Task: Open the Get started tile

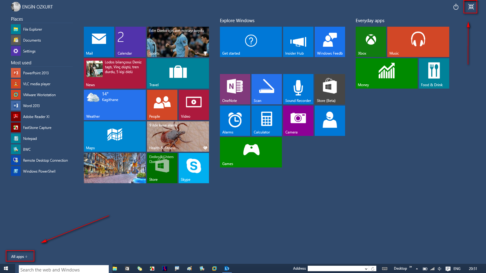Action: (x=251, y=42)
